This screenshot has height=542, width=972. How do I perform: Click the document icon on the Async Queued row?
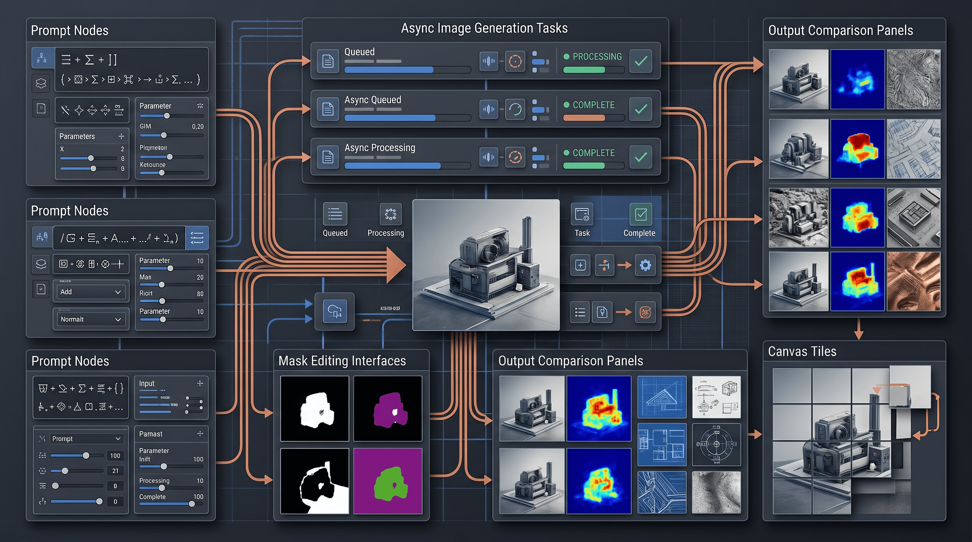(x=328, y=109)
